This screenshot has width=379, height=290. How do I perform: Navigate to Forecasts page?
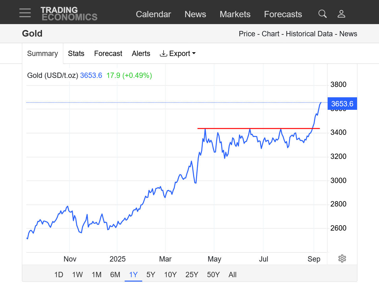(x=283, y=14)
